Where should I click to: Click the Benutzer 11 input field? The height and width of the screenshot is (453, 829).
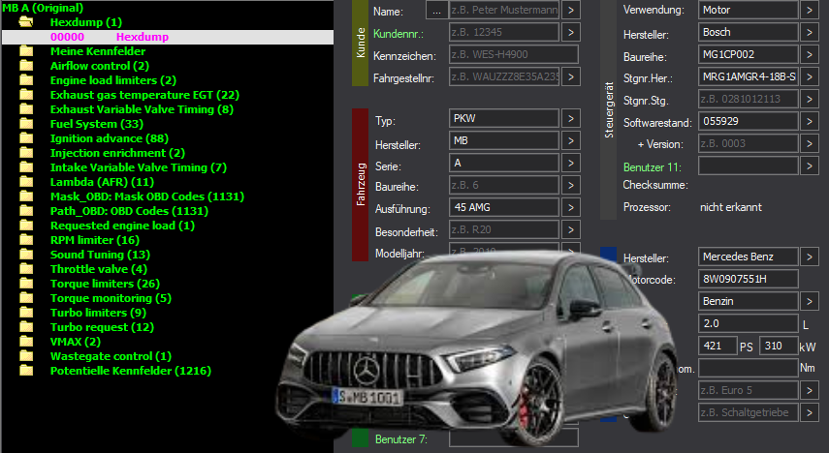tap(749, 166)
